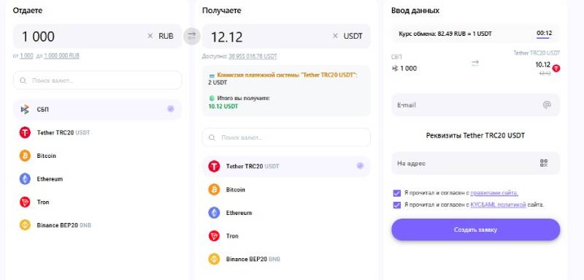Swap the give and receive currencies
This screenshot has width=584, height=280.
click(x=192, y=36)
